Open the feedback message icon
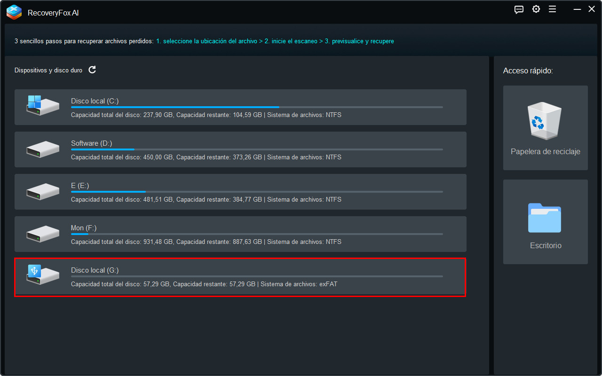Screen dimensions: 602x376 pyautogui.click(x=519, y=9)
